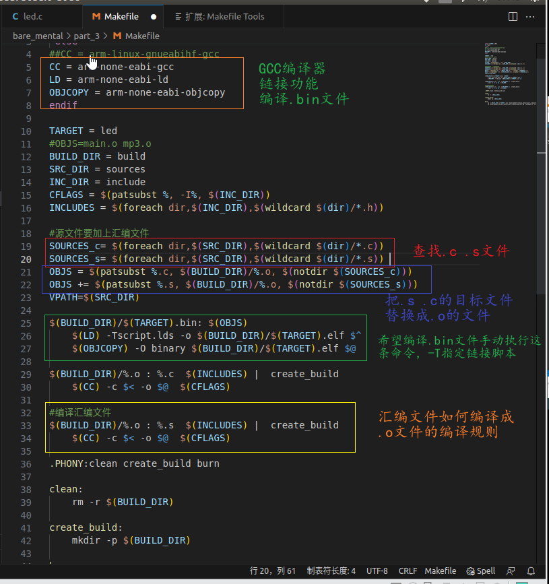The height and width of the screenshot is (584, 549).
Task: Click the accessibility feedback icon in status bar
Action: click(x=510, y=571)
